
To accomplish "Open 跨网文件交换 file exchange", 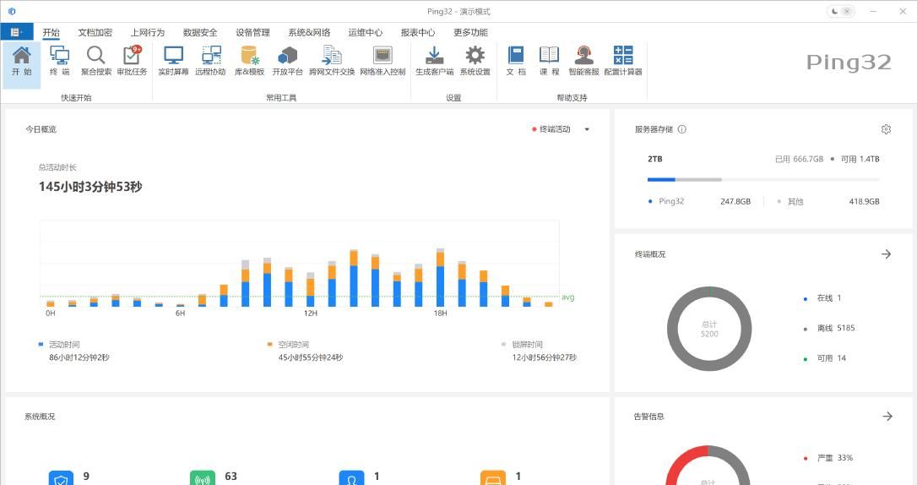I will 332,61.
